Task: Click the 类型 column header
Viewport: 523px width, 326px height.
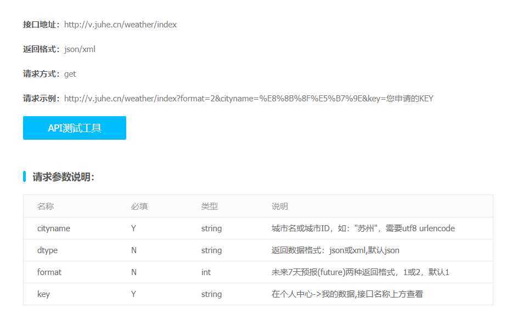Action: [x=210, y=207]
